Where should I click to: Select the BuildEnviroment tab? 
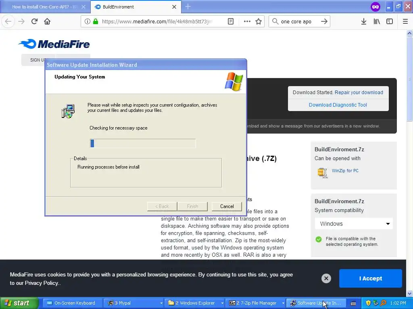pos(136,7)
